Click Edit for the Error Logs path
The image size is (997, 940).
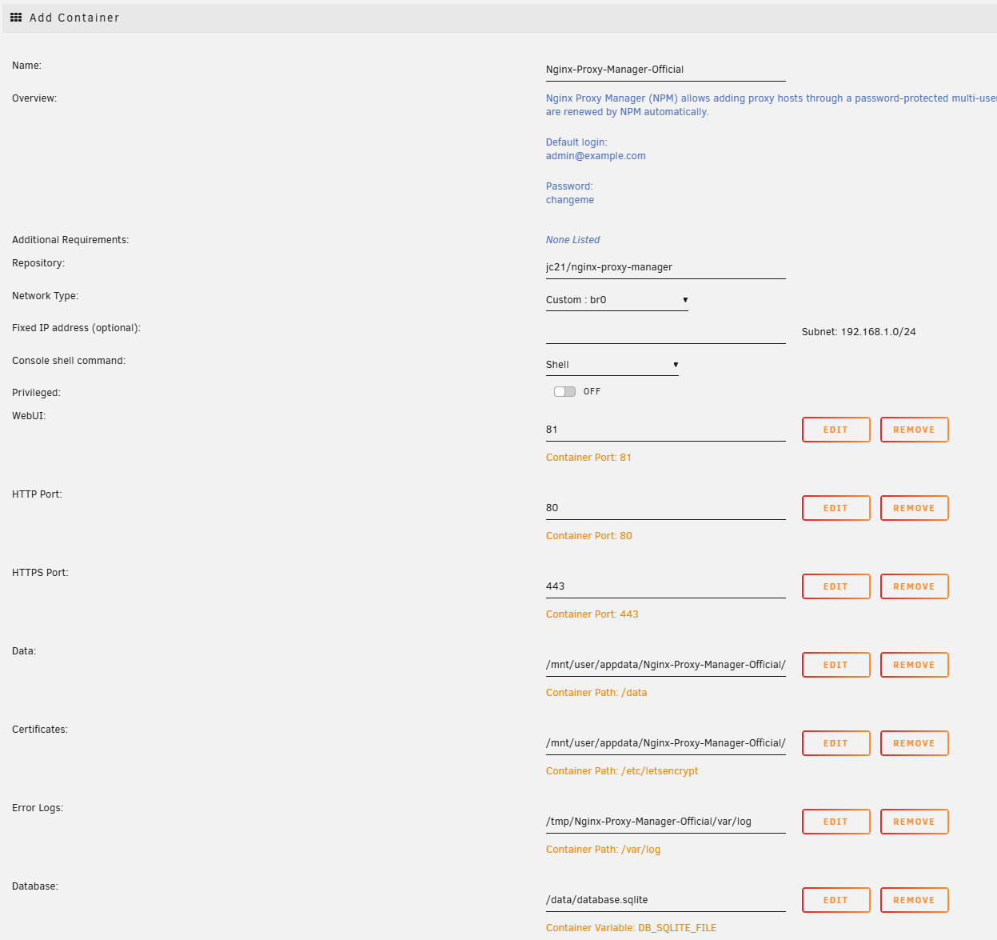(835, 822)
